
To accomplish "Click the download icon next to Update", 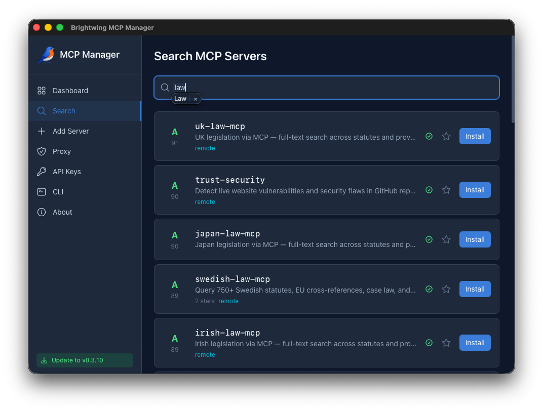I will pos(44,360).
